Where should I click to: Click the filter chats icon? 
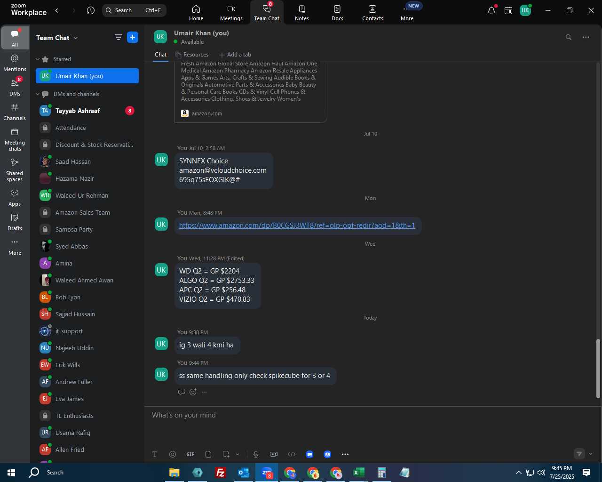point(119,38)
